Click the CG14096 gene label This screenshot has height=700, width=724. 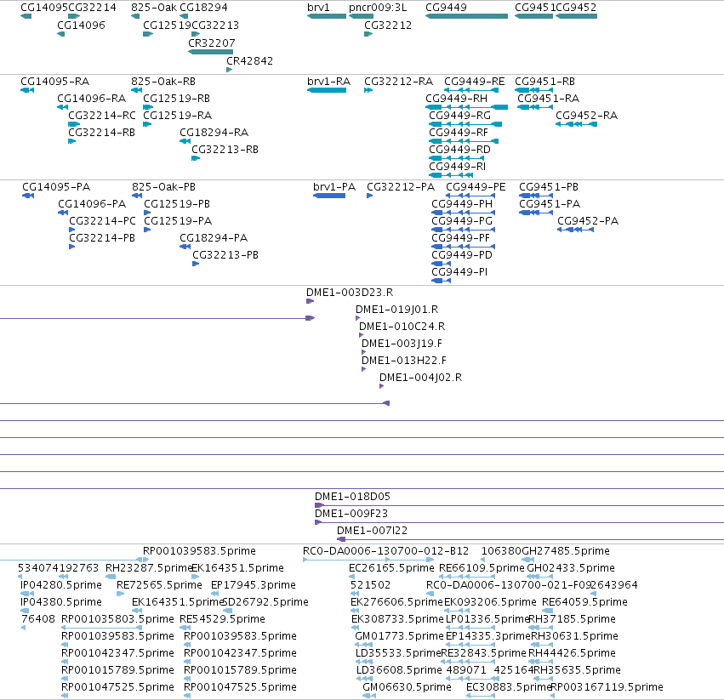tap(81, 26)
